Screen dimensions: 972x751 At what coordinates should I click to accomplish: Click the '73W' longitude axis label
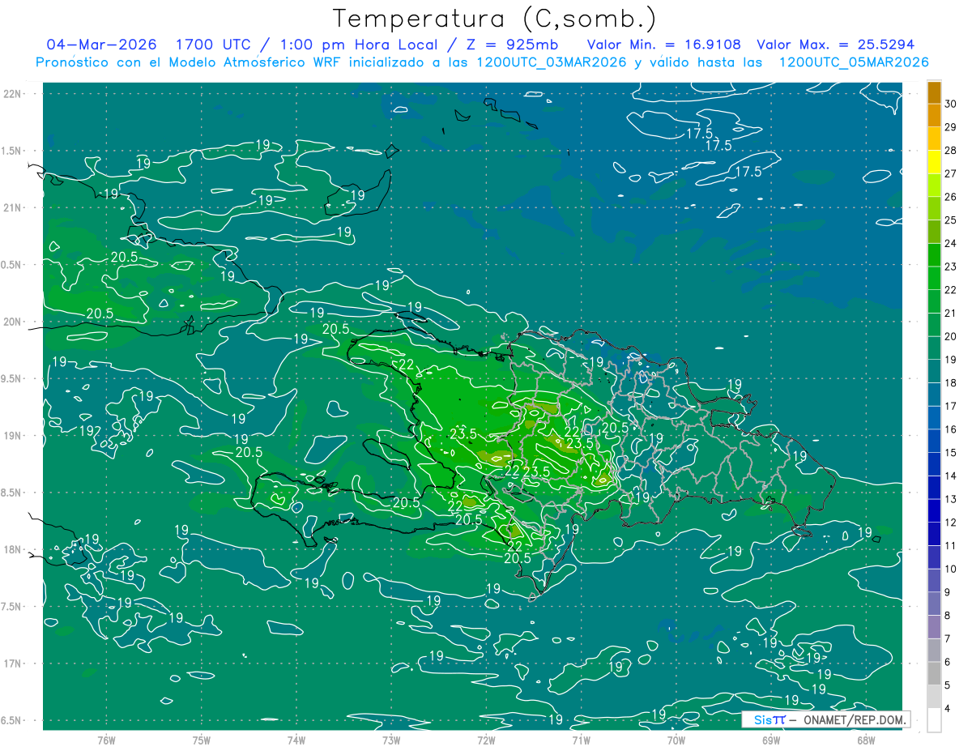391,740
